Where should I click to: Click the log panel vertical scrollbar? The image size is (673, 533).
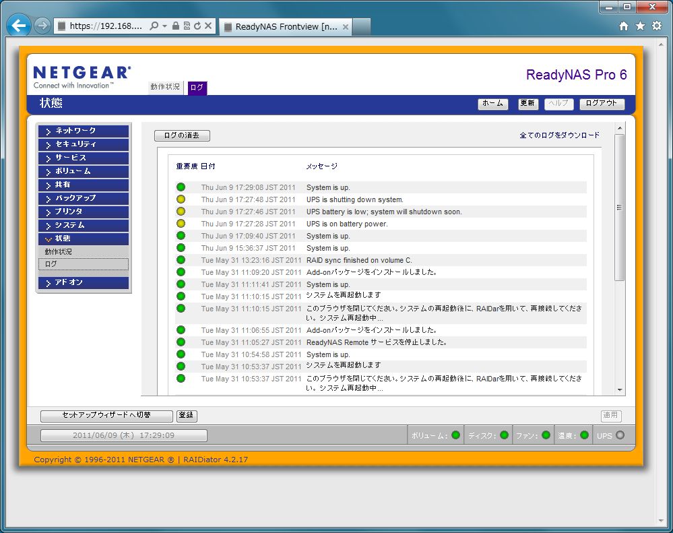[x=620, y=207]
